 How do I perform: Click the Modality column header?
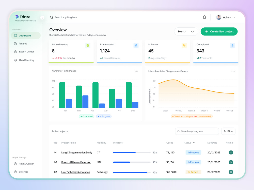[101, 143]
